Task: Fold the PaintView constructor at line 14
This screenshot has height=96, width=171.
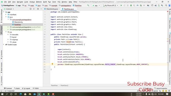Action: (x=50, y=45)
